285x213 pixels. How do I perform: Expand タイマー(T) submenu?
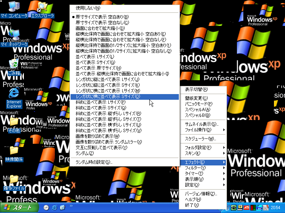(203, 174)
